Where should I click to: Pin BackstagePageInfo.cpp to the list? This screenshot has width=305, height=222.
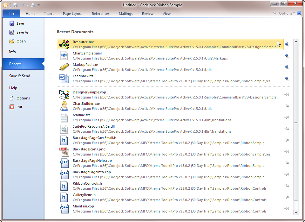pos(287,174)
